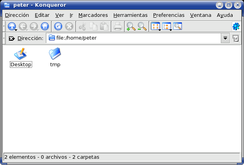This screenshot has height=165, width=244.
Task: Go to the Home folder icon
Action: [45, 26]
